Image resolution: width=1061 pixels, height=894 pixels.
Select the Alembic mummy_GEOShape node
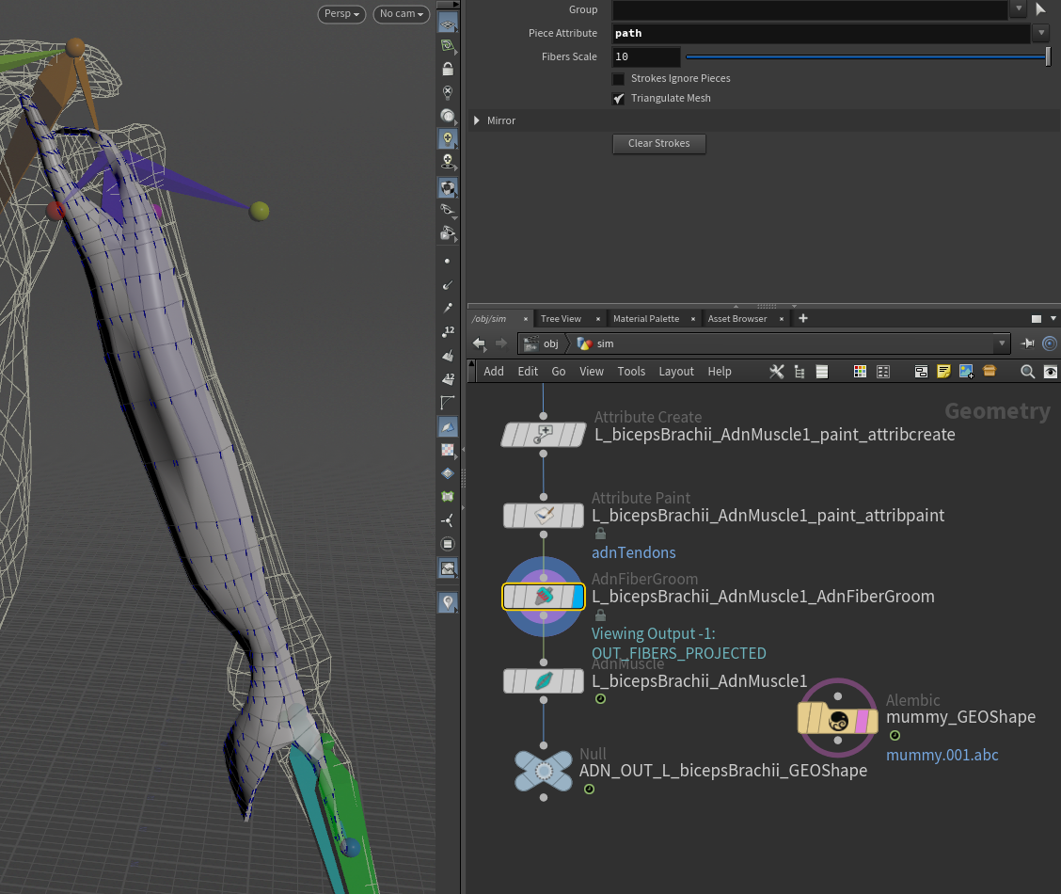coord(837,721)
